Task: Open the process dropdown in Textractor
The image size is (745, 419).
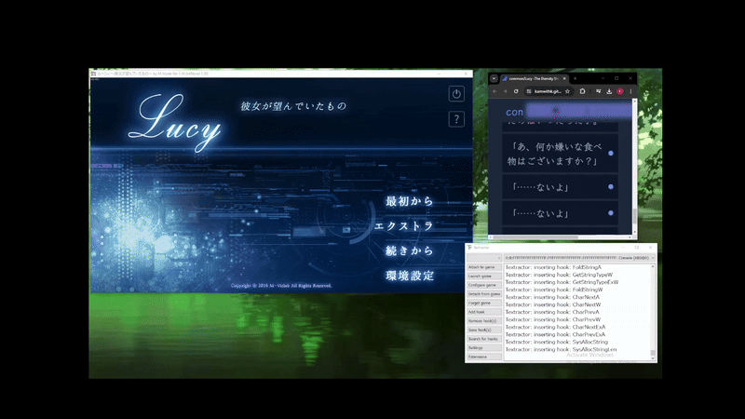Action: click(x=483, y=258)
